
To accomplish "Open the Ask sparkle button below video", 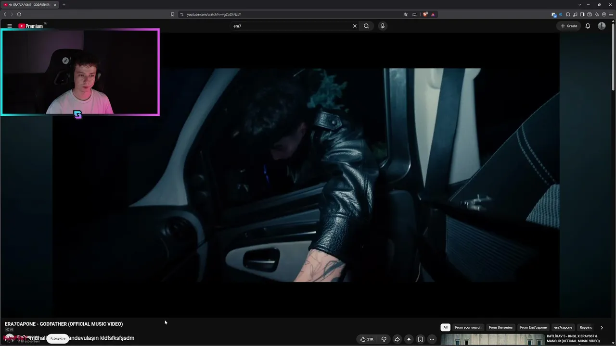I will [x=409, y=339].
